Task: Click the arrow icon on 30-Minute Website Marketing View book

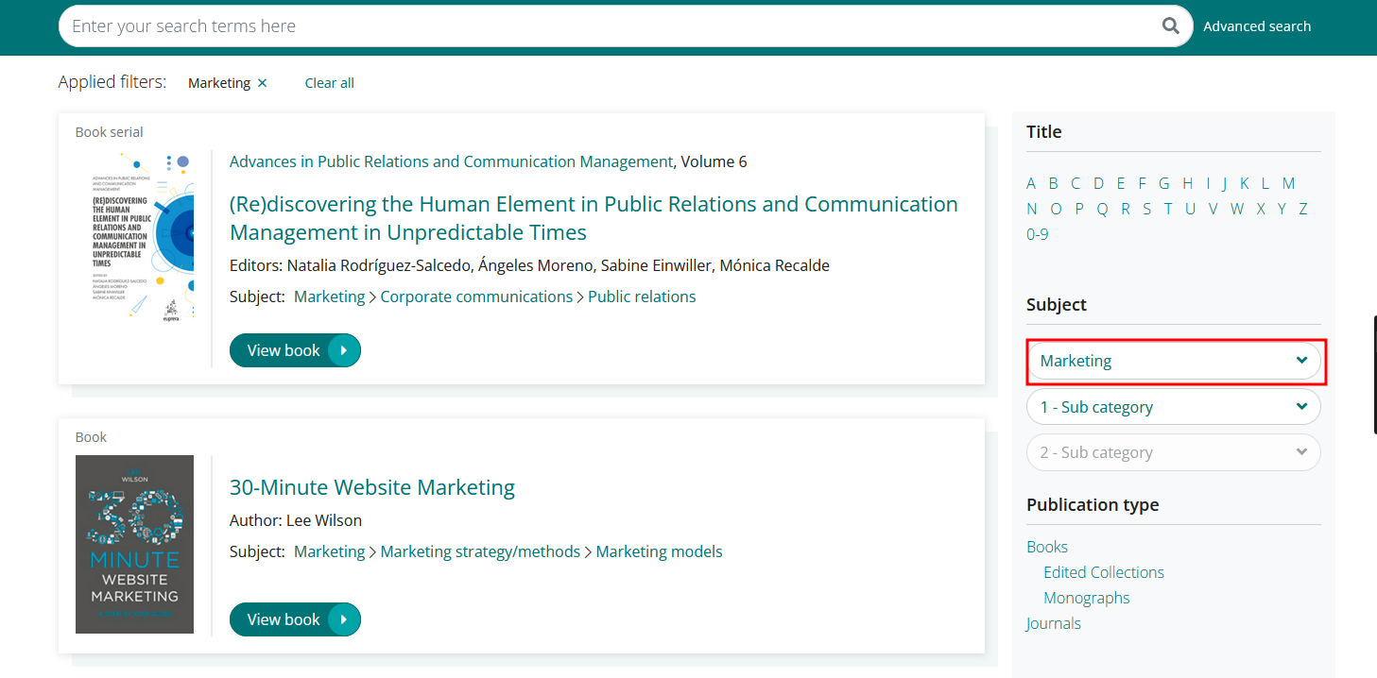Action: [x=344, y=619]
